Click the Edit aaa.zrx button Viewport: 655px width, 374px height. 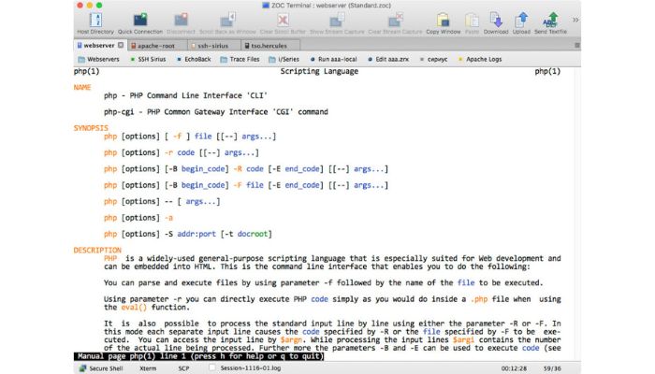coord(388,59)
